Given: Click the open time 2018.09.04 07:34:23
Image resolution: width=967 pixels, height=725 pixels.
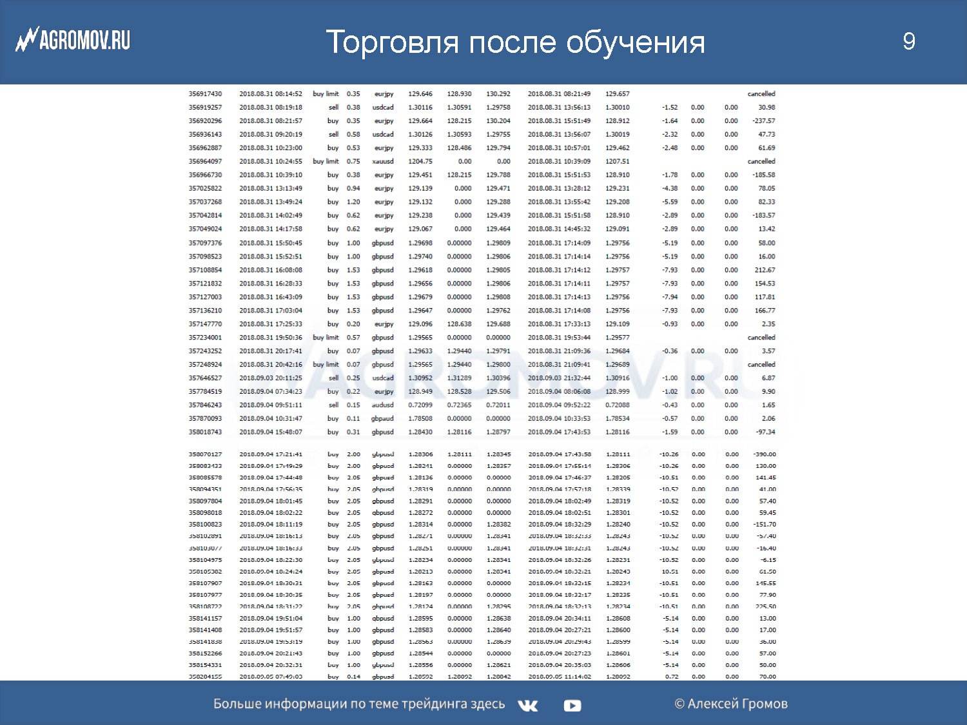Looking at the screenshot, I should [x=271, y=392].
